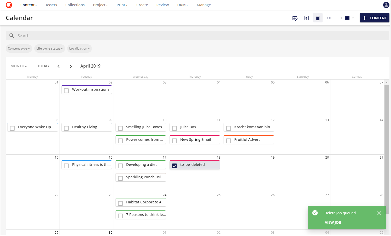Click the export/upload icon
Screen dimensions: 391x236
[x=306, y=18]
